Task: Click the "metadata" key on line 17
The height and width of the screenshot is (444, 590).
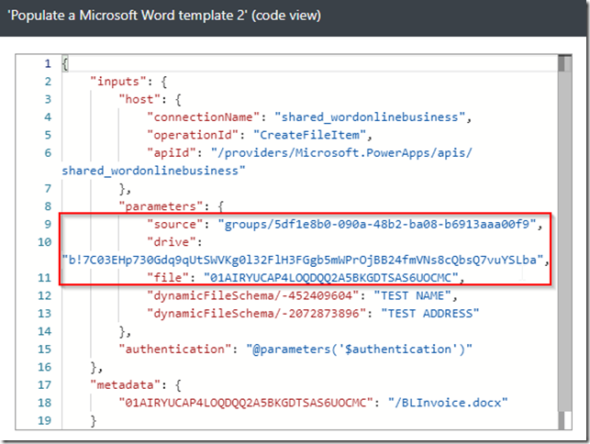Action: pyautogui.click(x=126, y=385)
